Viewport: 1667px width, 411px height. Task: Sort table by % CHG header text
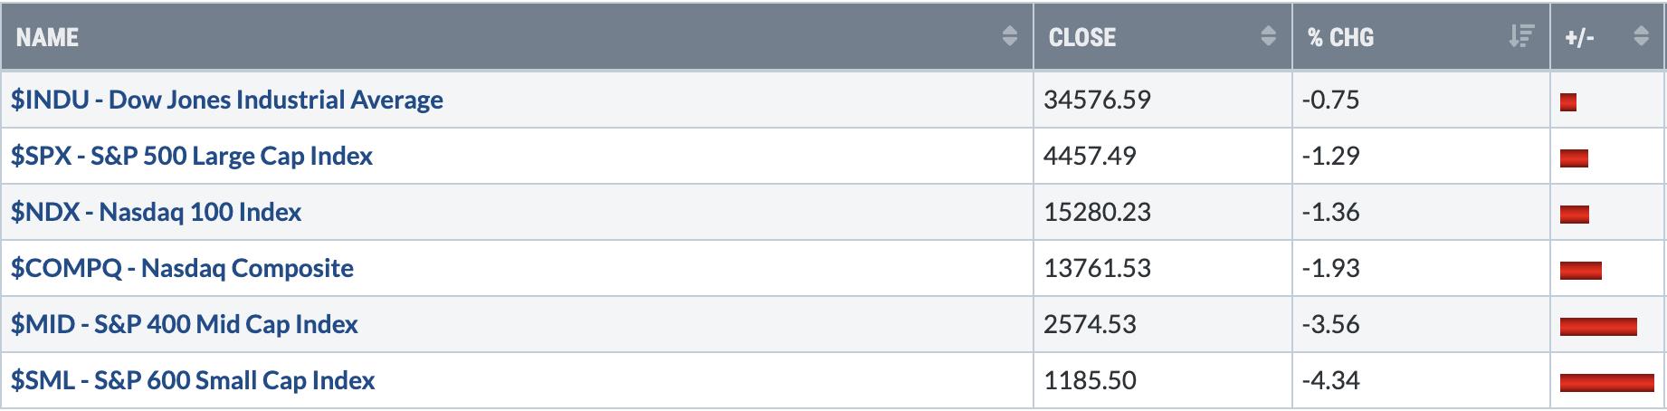pyautogui.click(x=1340, y=37)
